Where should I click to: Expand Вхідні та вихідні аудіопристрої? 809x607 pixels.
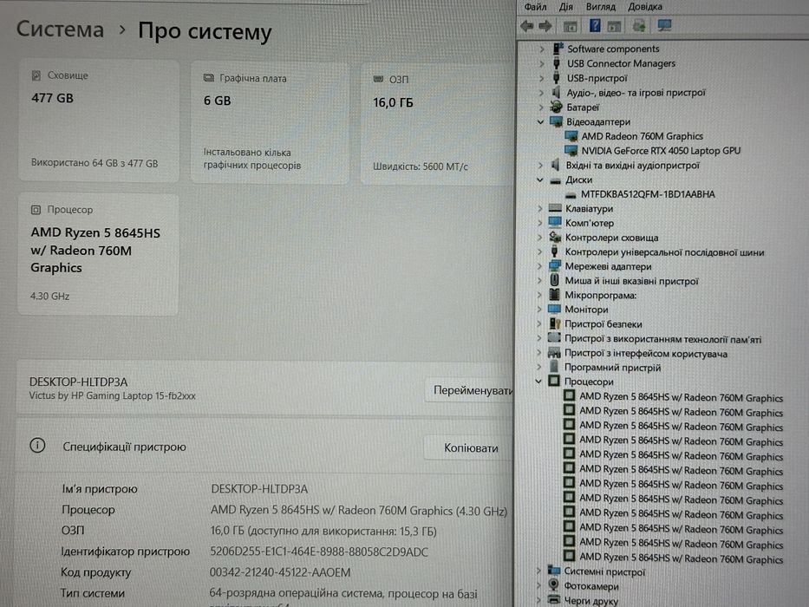coord(540,165)
